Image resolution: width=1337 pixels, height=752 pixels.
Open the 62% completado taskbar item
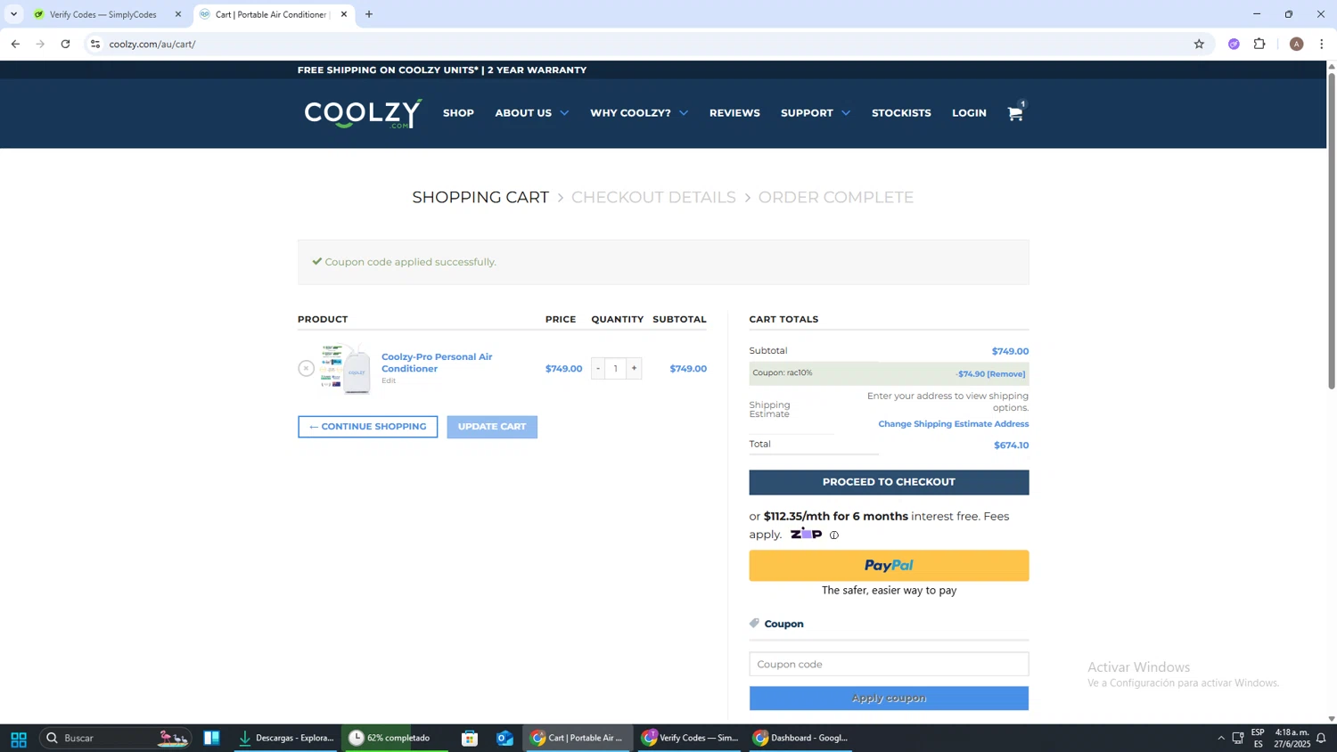click(397, 738)
